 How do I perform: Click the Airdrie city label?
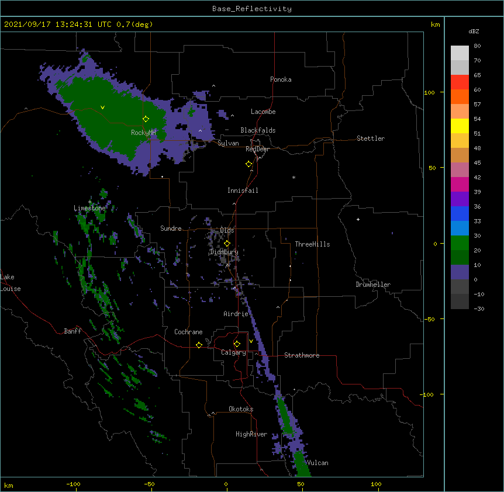(236, 314)
